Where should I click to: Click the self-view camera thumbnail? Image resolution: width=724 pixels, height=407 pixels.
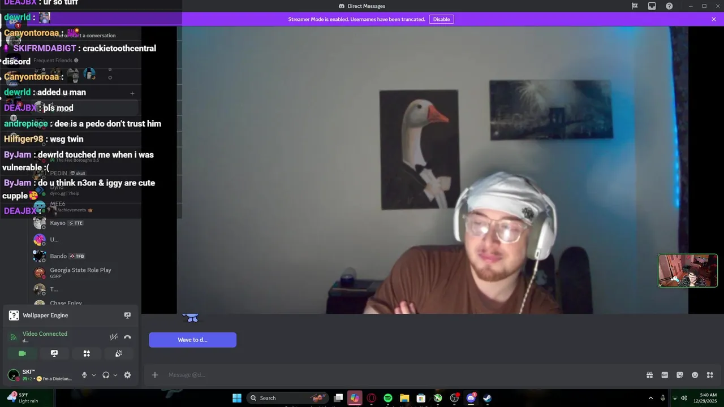(x=688, y=271)
